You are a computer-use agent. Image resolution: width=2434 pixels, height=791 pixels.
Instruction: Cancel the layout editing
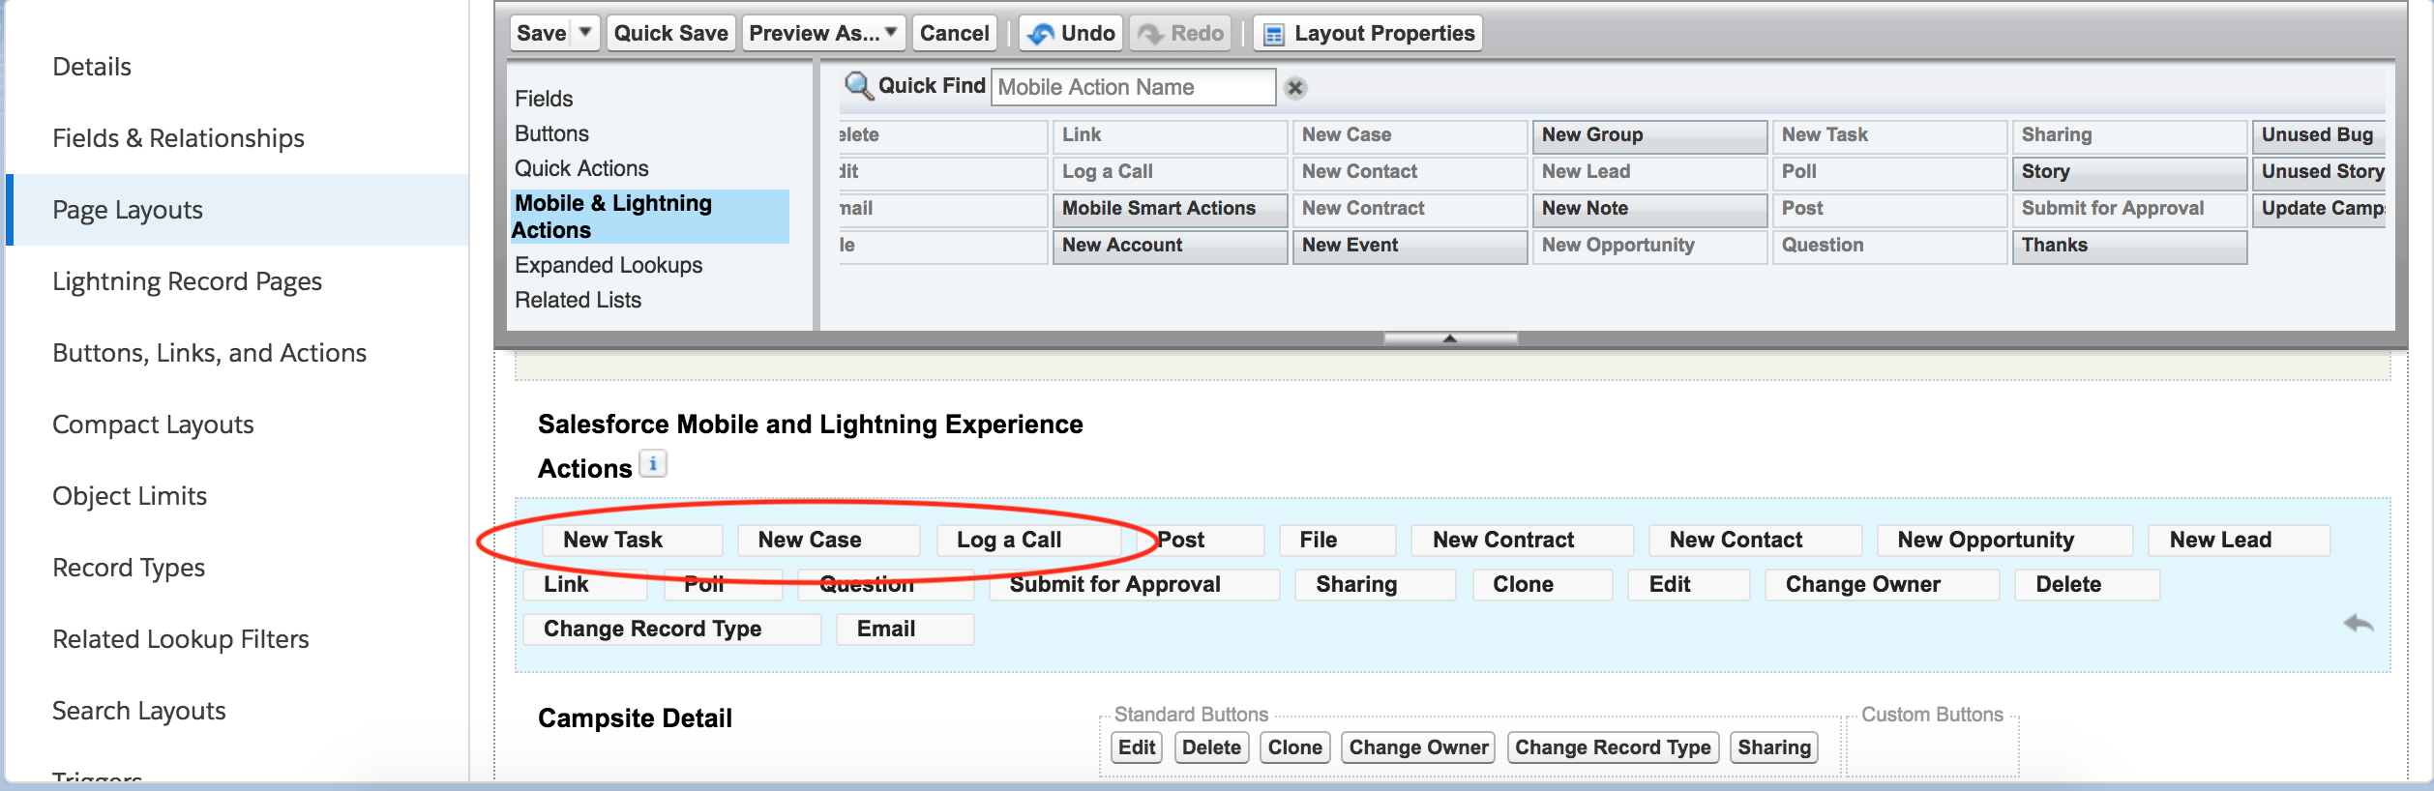(955, 34)
